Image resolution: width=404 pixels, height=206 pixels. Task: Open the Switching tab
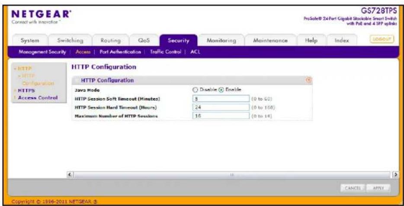pos(71,41)
